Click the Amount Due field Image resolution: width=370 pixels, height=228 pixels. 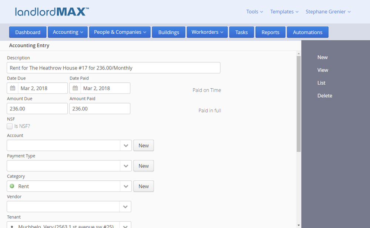coord(37,109)
